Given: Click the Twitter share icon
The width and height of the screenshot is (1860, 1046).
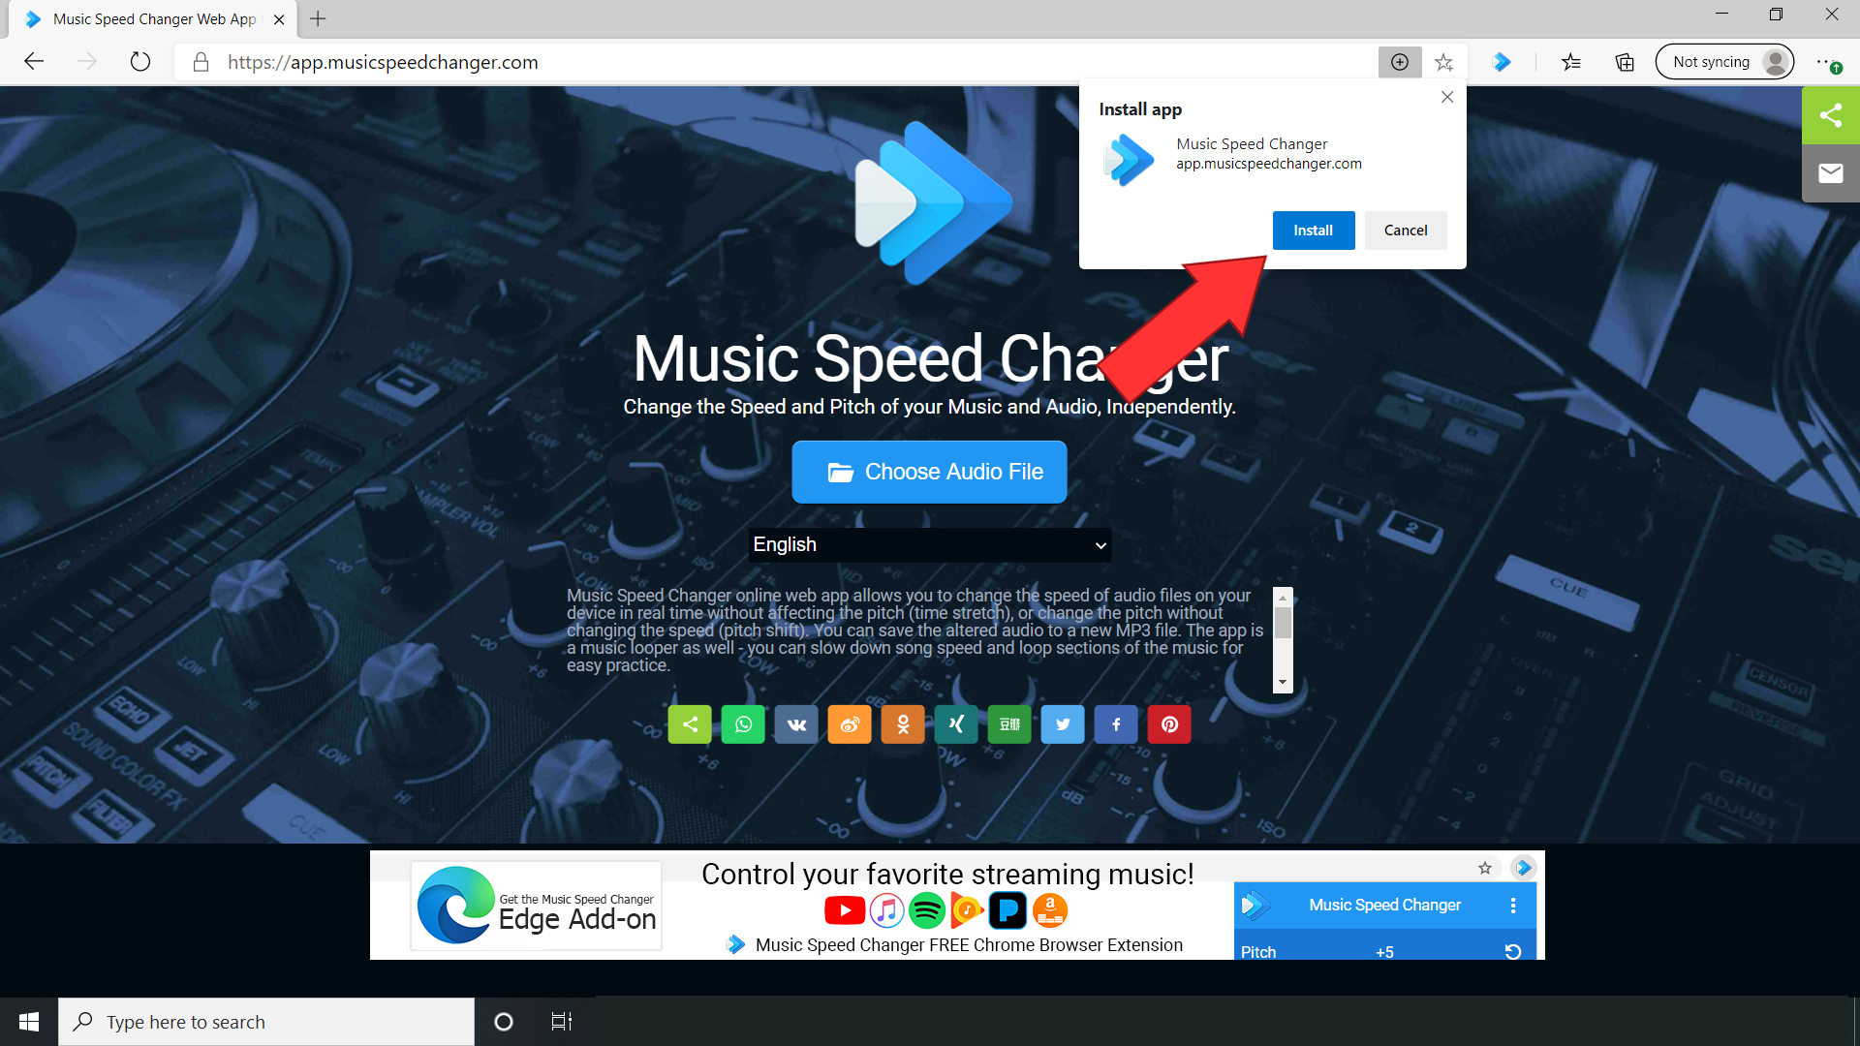Looking at the screenshot, I should tap(1063, 724).
